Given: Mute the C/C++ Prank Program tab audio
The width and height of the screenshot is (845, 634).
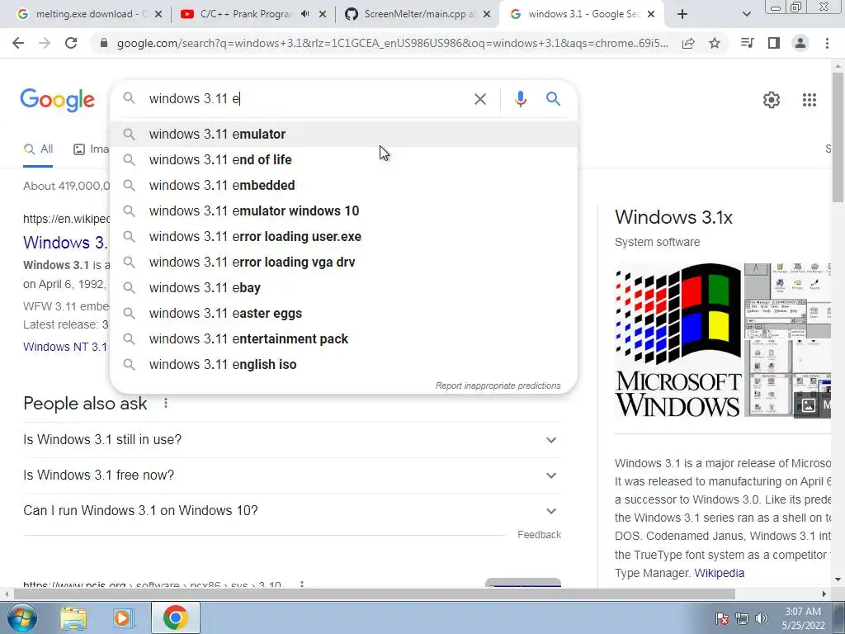Looking at the screenshot, I should pyautogui.click(x=305, y=14).
